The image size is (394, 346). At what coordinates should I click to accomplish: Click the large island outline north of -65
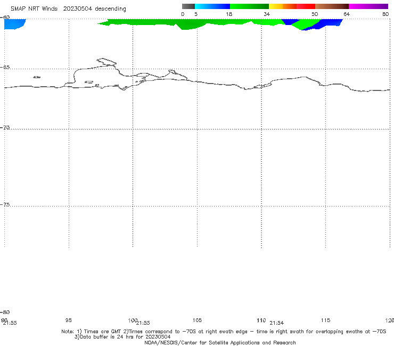coord(106,62)
